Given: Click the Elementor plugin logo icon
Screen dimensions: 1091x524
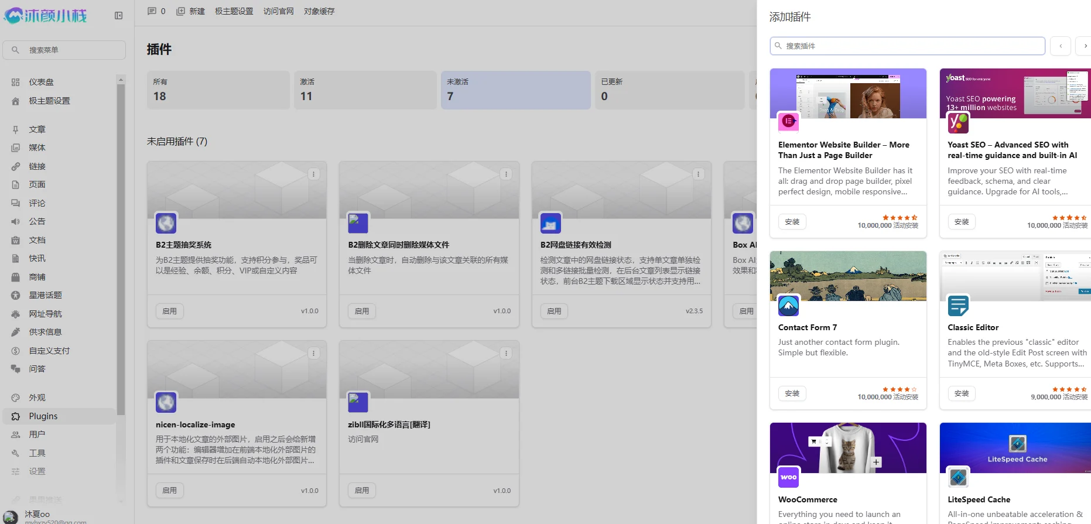Looking at the screenshot, I should point(788,122).
